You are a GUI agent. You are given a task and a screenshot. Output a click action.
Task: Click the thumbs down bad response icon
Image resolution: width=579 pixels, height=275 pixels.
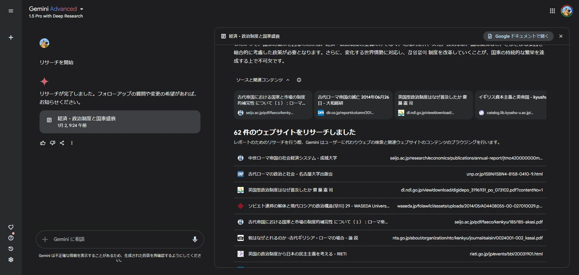coord(53,143)
